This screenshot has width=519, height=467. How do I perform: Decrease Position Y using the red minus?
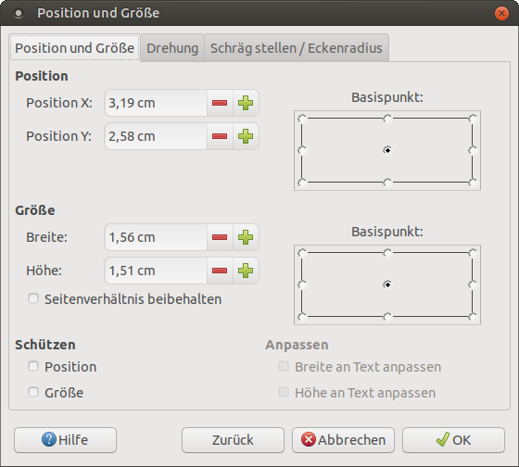(220, 136)
